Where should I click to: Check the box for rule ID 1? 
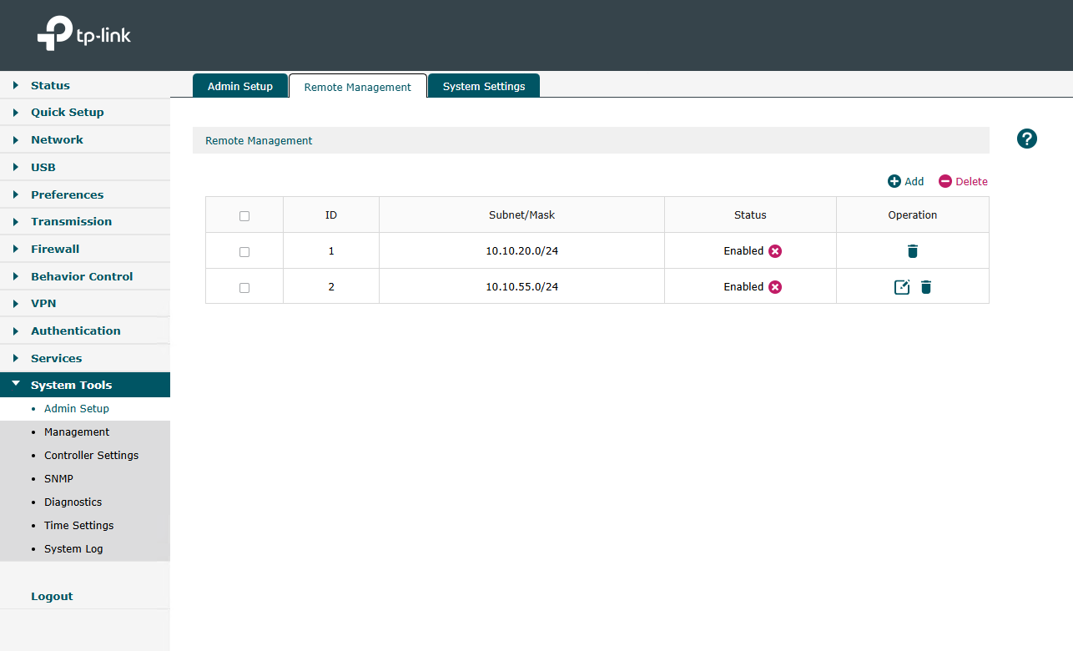244,252
